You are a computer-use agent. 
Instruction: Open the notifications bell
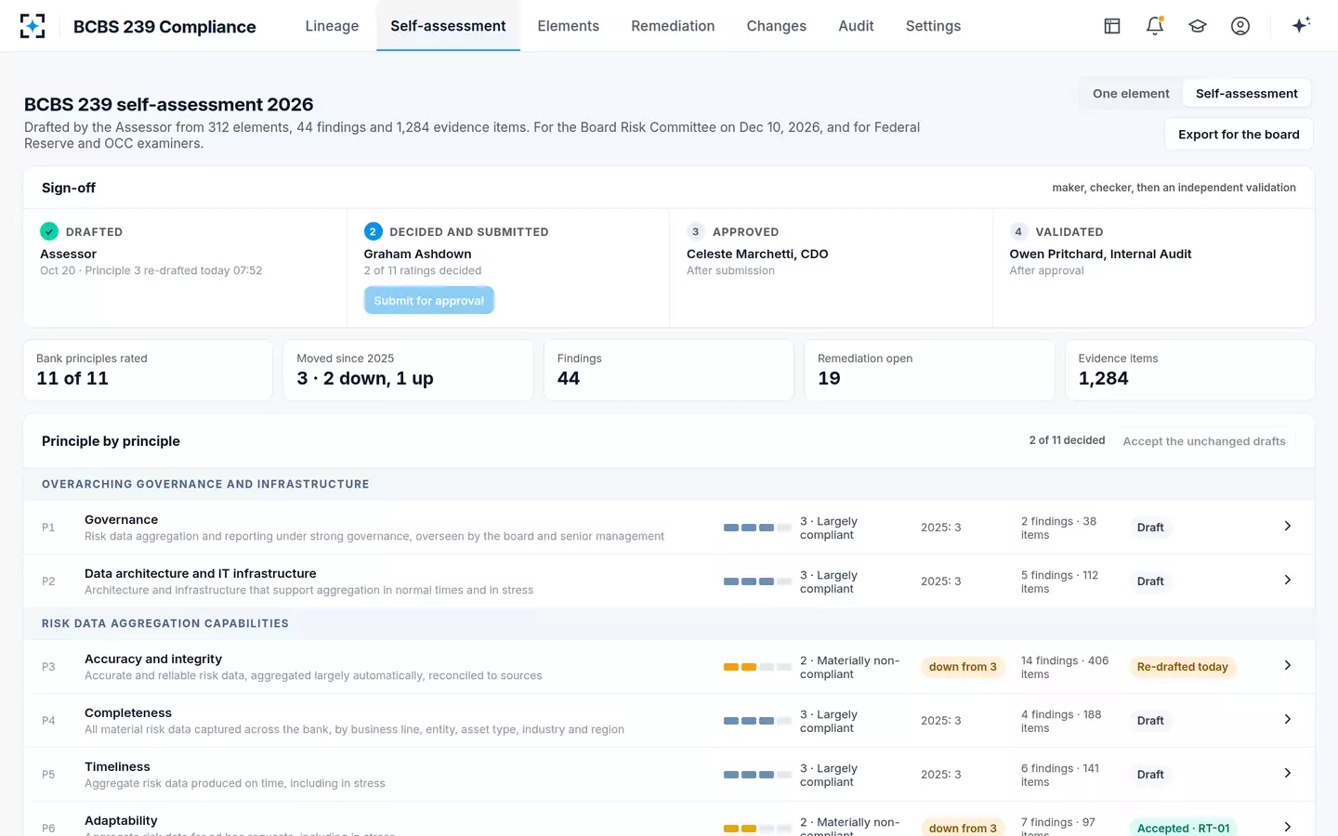pos(1155,26)
